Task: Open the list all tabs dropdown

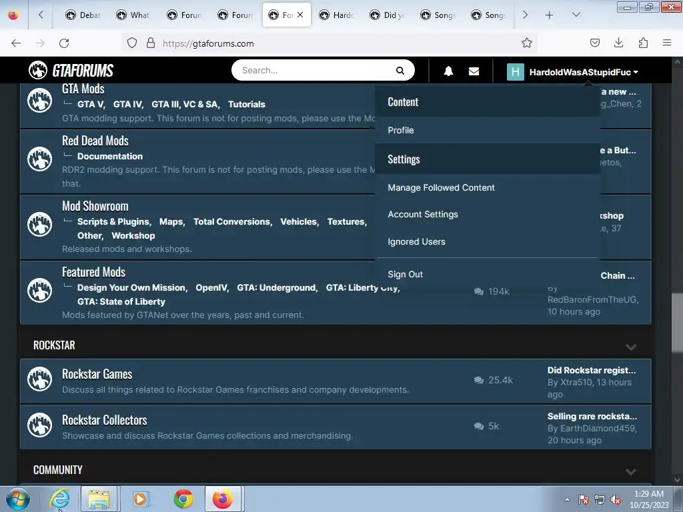Action: (x=576, y=15)
